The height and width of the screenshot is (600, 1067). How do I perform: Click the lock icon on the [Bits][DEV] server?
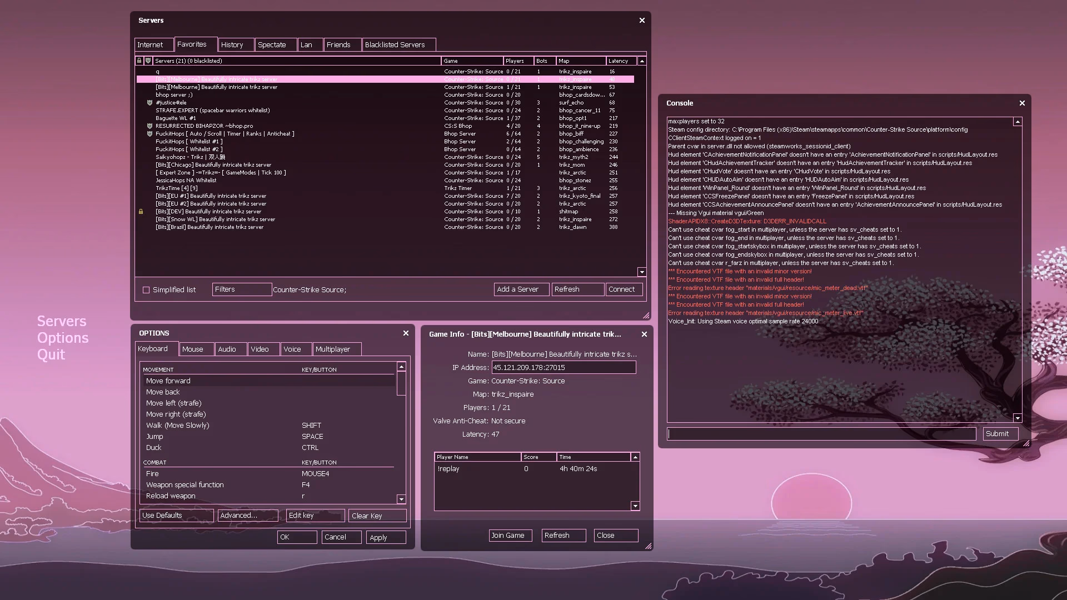(141, 212)
